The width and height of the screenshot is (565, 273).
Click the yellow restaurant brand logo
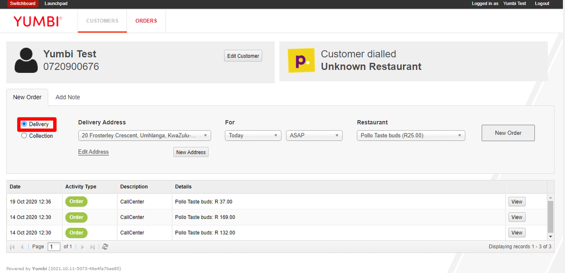point(301,60)
